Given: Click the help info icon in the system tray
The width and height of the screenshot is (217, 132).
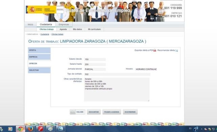Looking at the screenshot, I should [196, 129].
